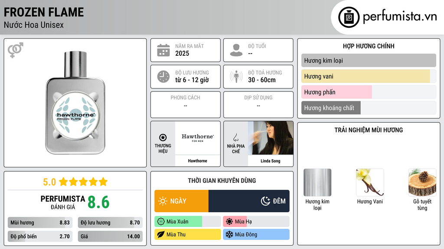Click the unisex gender symbol icon
The height and width of the screenshot is (249, 444).
[16, 50]
